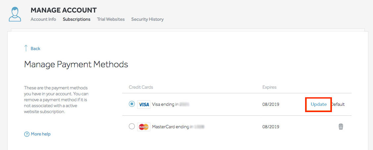Click the MasterCard expiration date 08/2019
Screen dimensions: 373x150
271,127
